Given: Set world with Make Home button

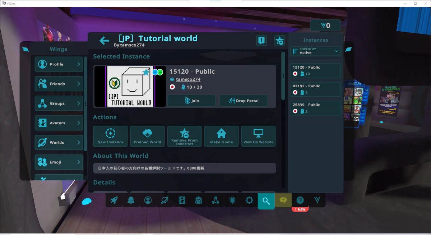Looking at the screenshot, I should tap(221, 136).
